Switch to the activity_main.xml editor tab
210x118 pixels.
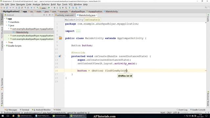(65, 15)
